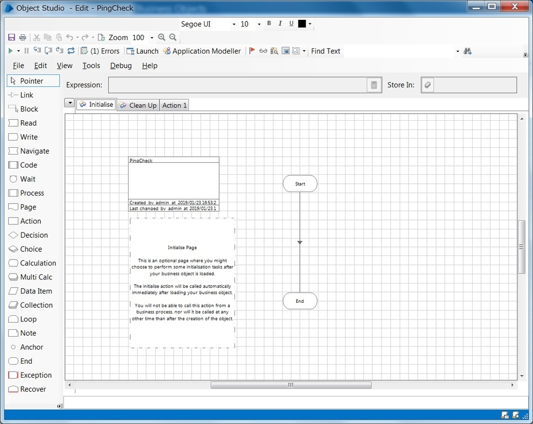The width and height of the screenshot is (533, 424).
Task: Click the refresh page icon before Zoom
Action: (101, 37)
